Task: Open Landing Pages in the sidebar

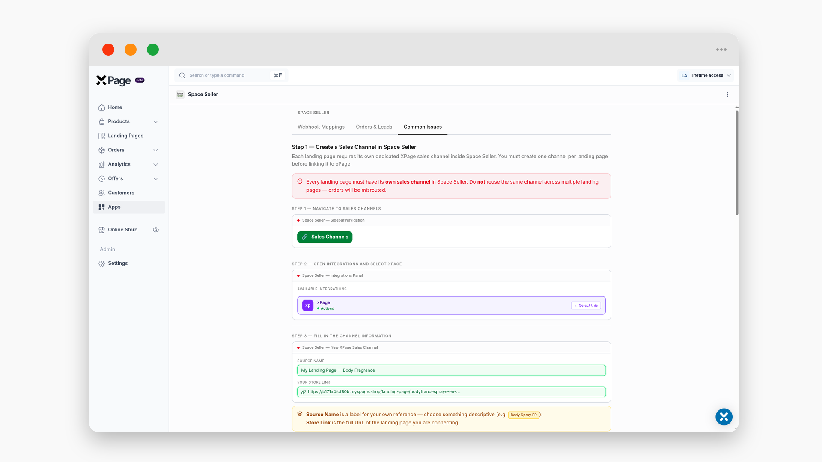Action: pyautogui.click(x=129, y=136)
